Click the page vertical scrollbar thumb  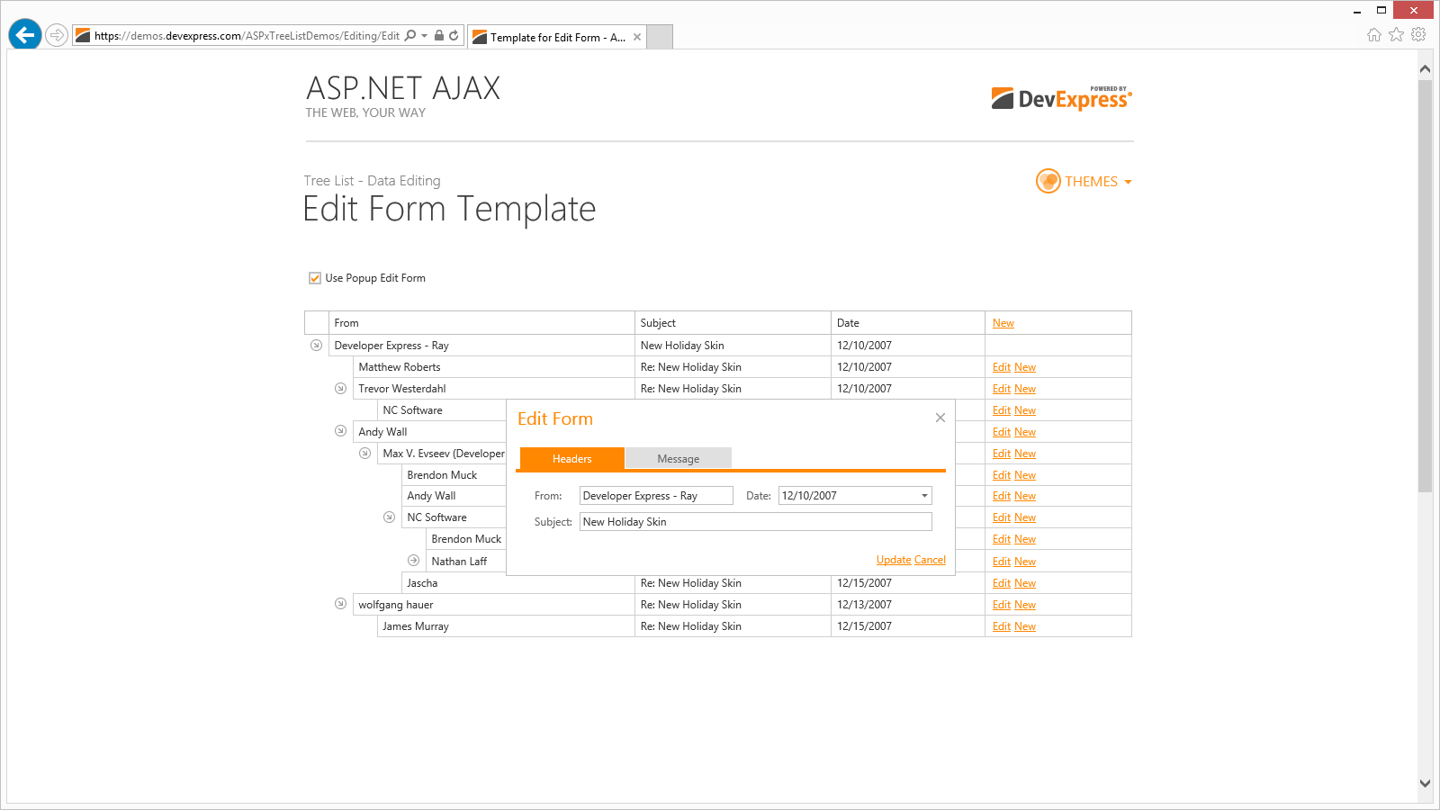tap(1425, 285)
